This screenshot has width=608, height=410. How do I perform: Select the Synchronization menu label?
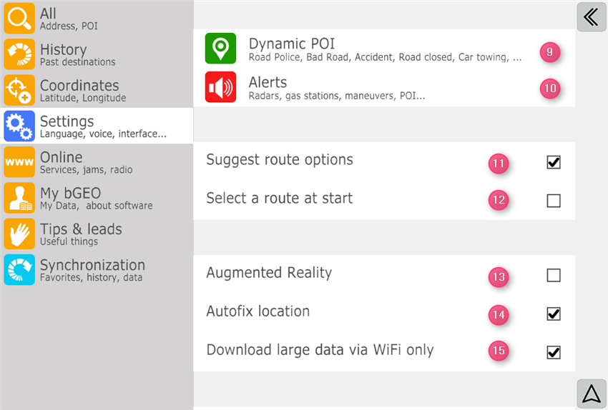click(92, 265)
